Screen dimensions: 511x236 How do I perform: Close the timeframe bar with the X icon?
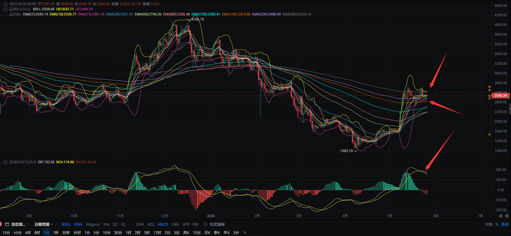click(x=245, y=233)
